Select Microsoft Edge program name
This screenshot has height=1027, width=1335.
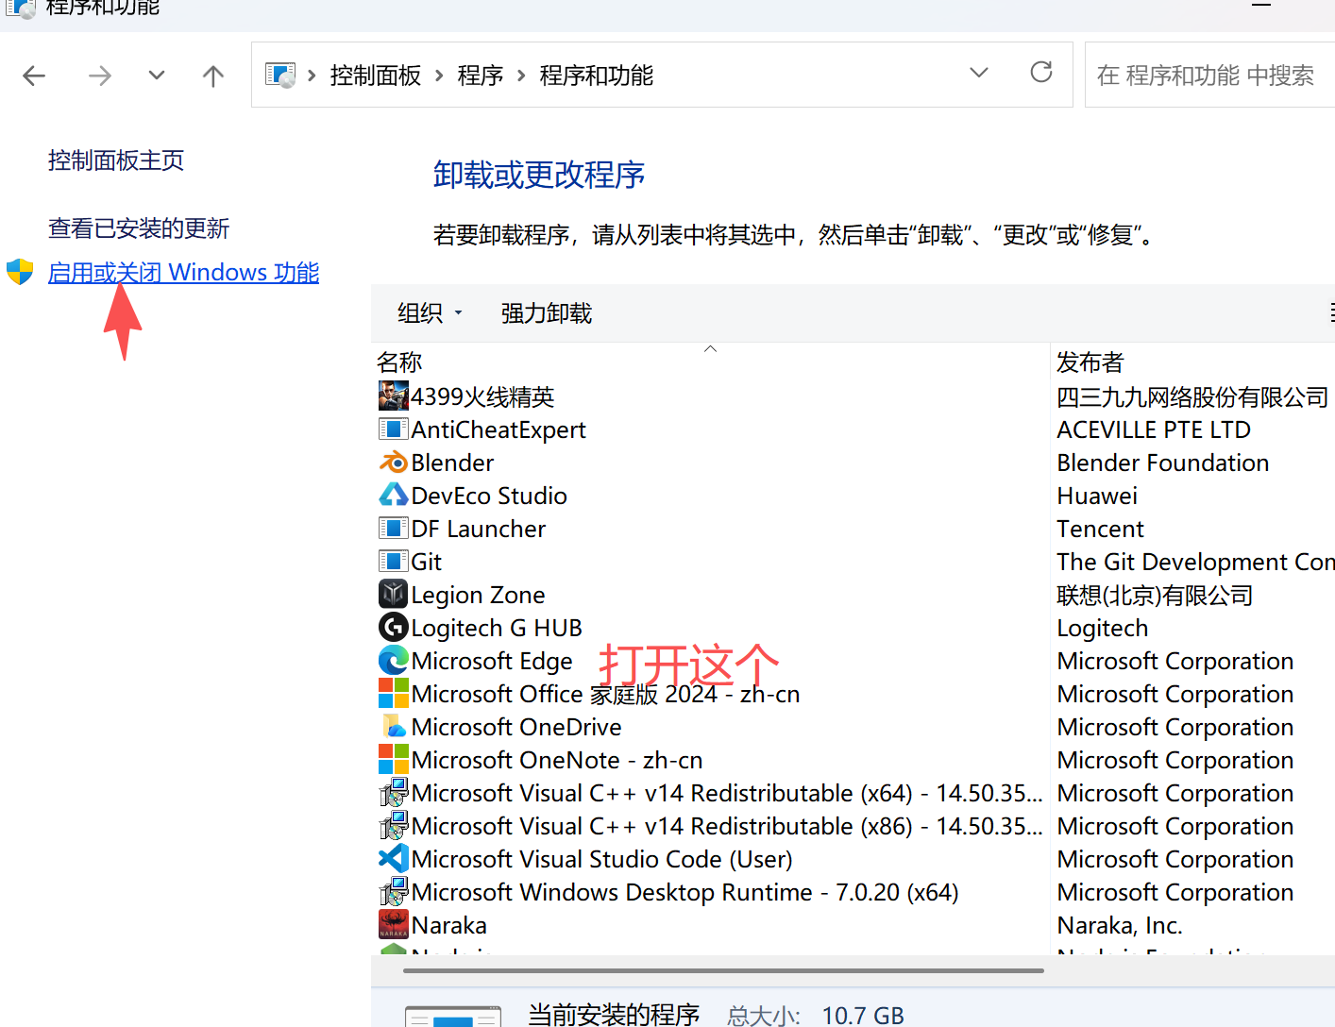[x=492, y=661]
